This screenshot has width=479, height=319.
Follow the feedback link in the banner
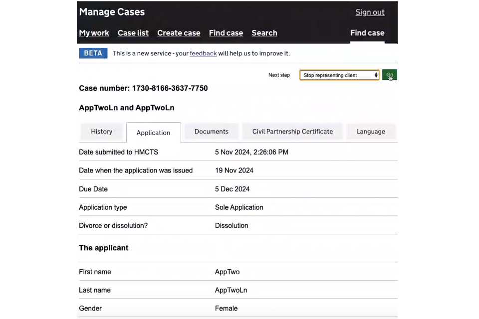203,53
